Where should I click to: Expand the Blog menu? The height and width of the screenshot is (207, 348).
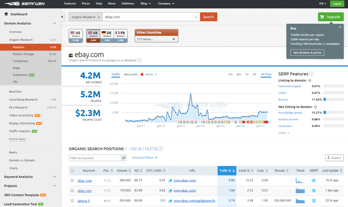point(146,3)
